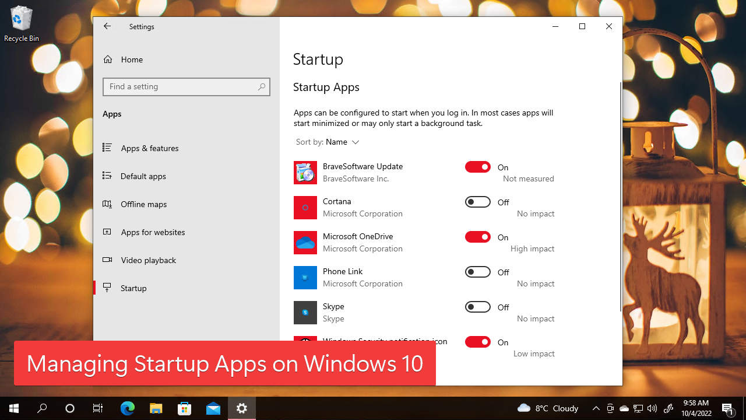Switch to Video playback settings
The height and width of the screenshot is (420, 746).
186,260
